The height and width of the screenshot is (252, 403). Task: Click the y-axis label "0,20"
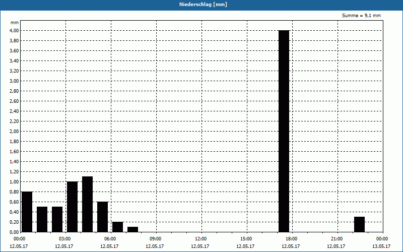14,222
